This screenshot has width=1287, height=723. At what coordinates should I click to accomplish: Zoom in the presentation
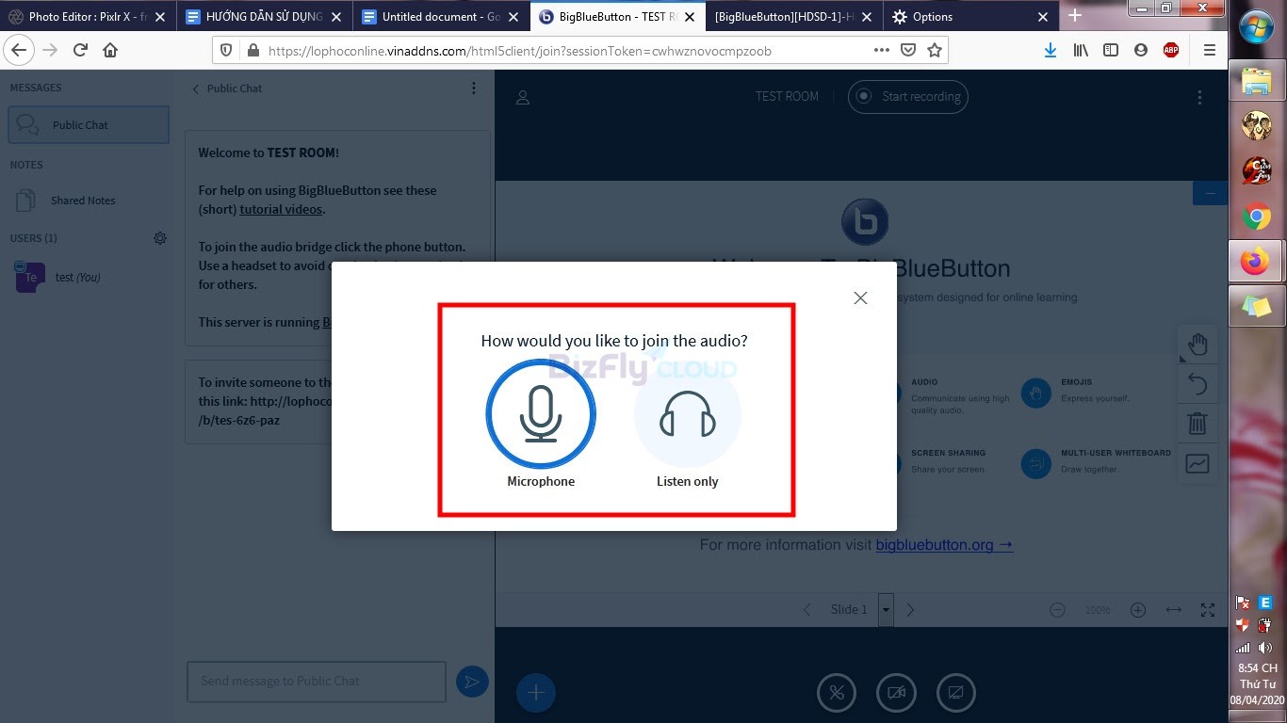(1138, 610)
